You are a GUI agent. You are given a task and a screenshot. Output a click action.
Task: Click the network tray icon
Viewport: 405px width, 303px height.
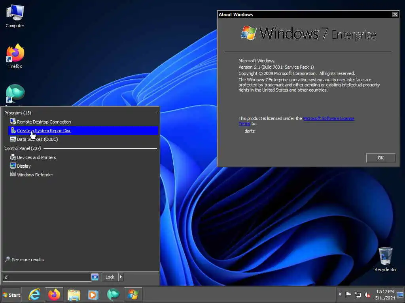coord(358,294)
